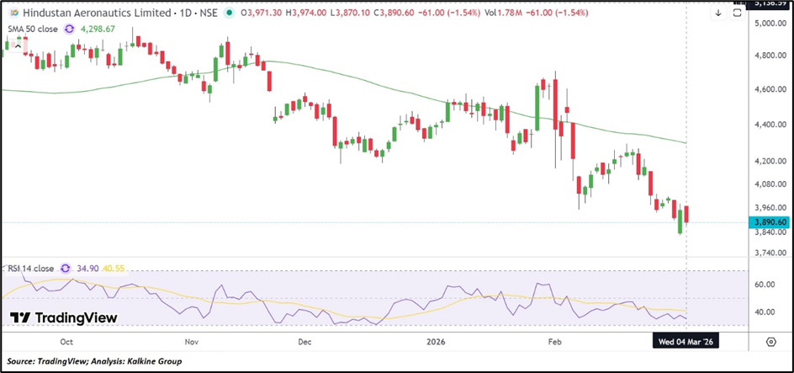Select the RSI 14 close indicator label
Screen dimensions: 794x373
point(29,268)
